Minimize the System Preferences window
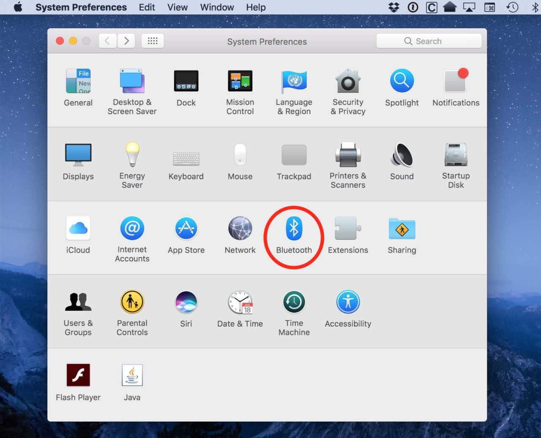The width and height of the screenshot is (541, 438). [73, 41]
